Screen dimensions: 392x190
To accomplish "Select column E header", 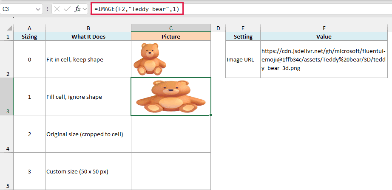I will [x=243, y=28].
